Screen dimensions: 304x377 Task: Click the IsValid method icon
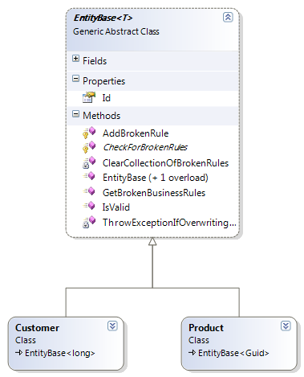pyautogui.click(x=89, y=206)
